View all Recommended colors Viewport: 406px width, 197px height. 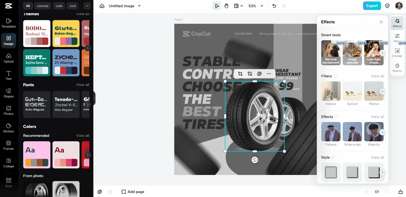pos(83,136)
